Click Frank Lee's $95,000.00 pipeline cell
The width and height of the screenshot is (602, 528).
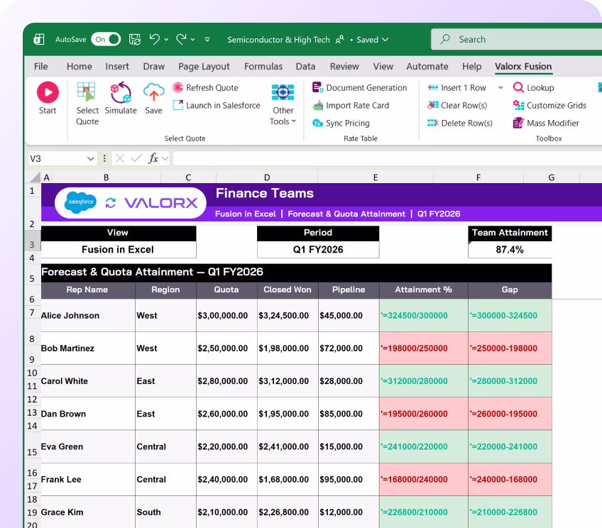pyautogui.click(x=349, y=479)
